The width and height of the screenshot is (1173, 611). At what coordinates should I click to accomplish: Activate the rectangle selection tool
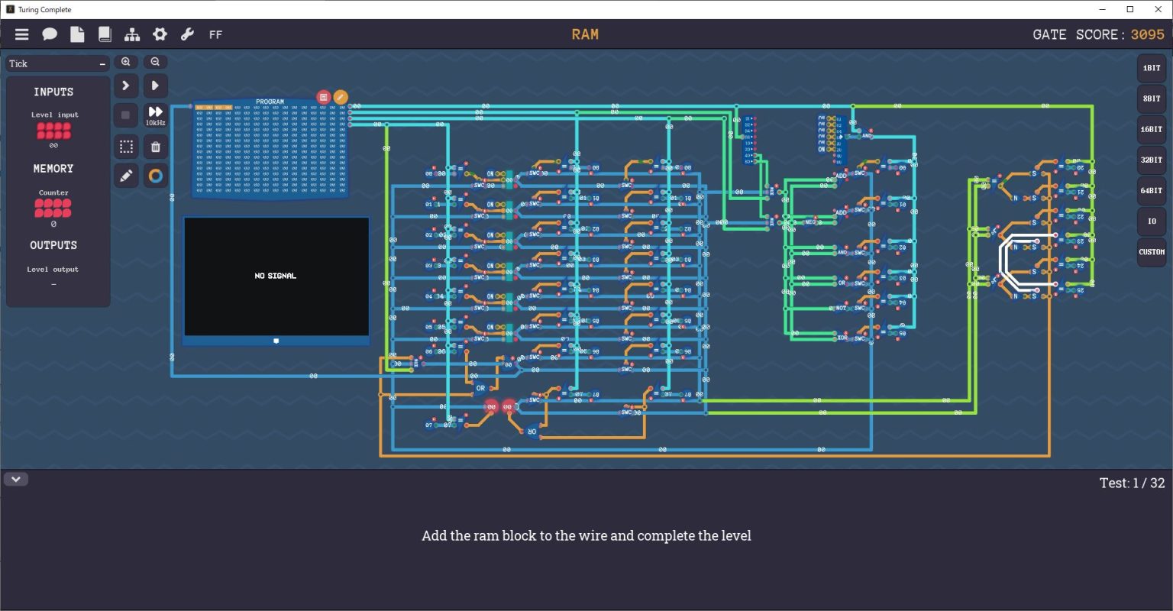click(x=126, y=147)
